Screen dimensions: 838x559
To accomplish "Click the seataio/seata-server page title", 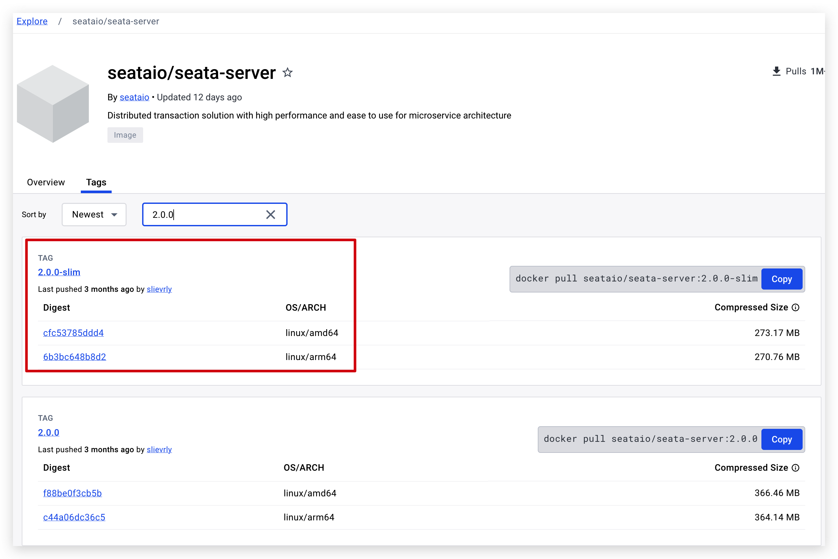I will (191, 73).
